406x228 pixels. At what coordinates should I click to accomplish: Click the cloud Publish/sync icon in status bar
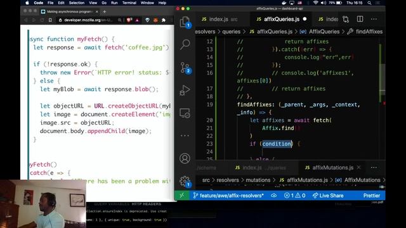(x=273, y=196)
